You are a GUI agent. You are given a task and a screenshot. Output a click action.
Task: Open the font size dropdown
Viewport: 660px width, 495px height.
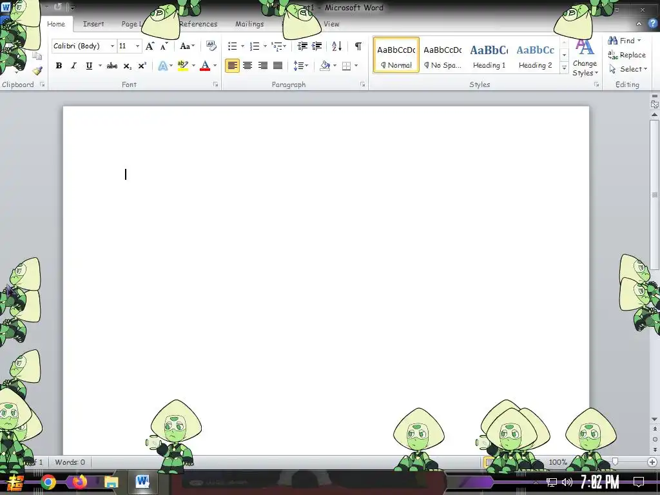pos(137,46)
